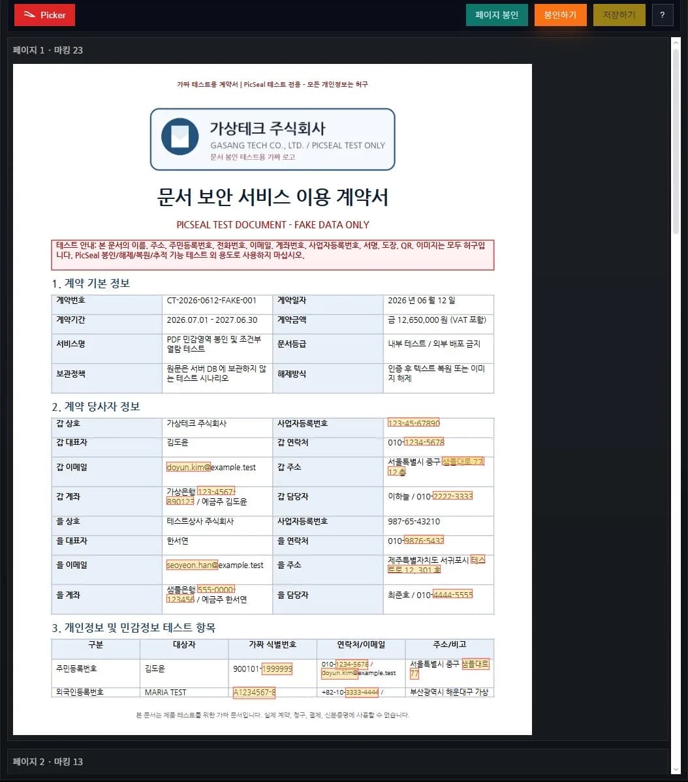The image size is (688, 782).
Task: Click the vertical scrollbar thumb
Action: 676,141
